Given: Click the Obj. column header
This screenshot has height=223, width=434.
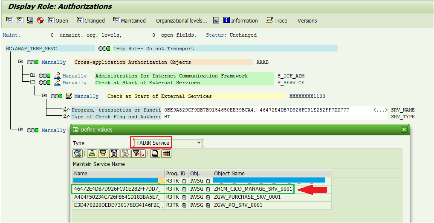Looking at the screenshot, I should (200, 174).
